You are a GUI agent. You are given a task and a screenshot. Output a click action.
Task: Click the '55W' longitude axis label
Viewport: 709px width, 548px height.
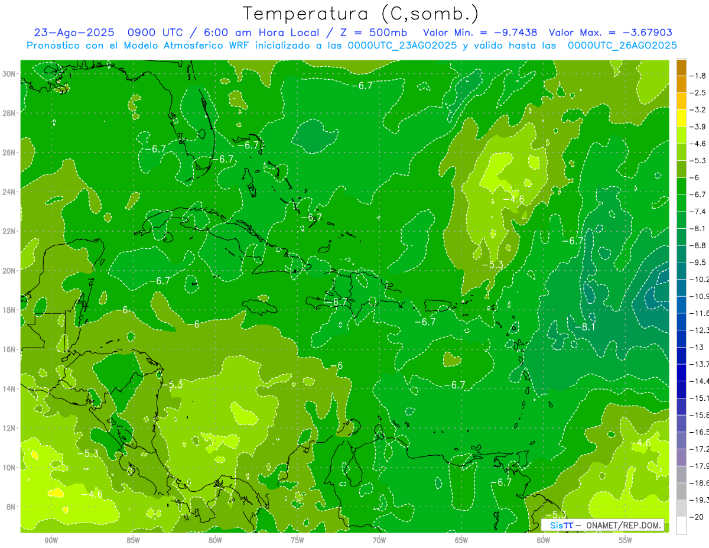click(626, 541)
